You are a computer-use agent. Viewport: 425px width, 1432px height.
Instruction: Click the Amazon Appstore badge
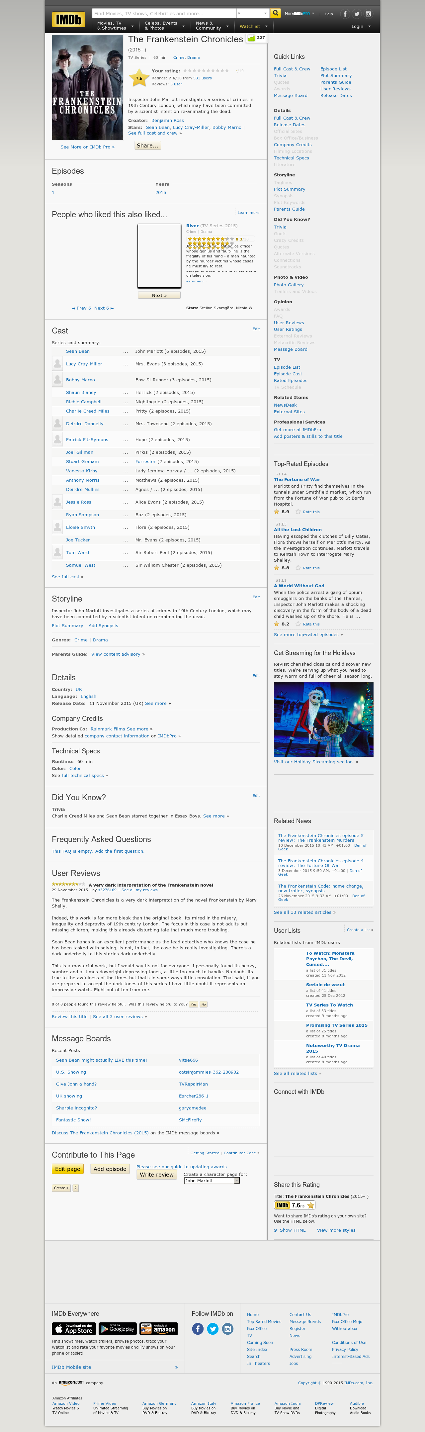click(158, 1329)
